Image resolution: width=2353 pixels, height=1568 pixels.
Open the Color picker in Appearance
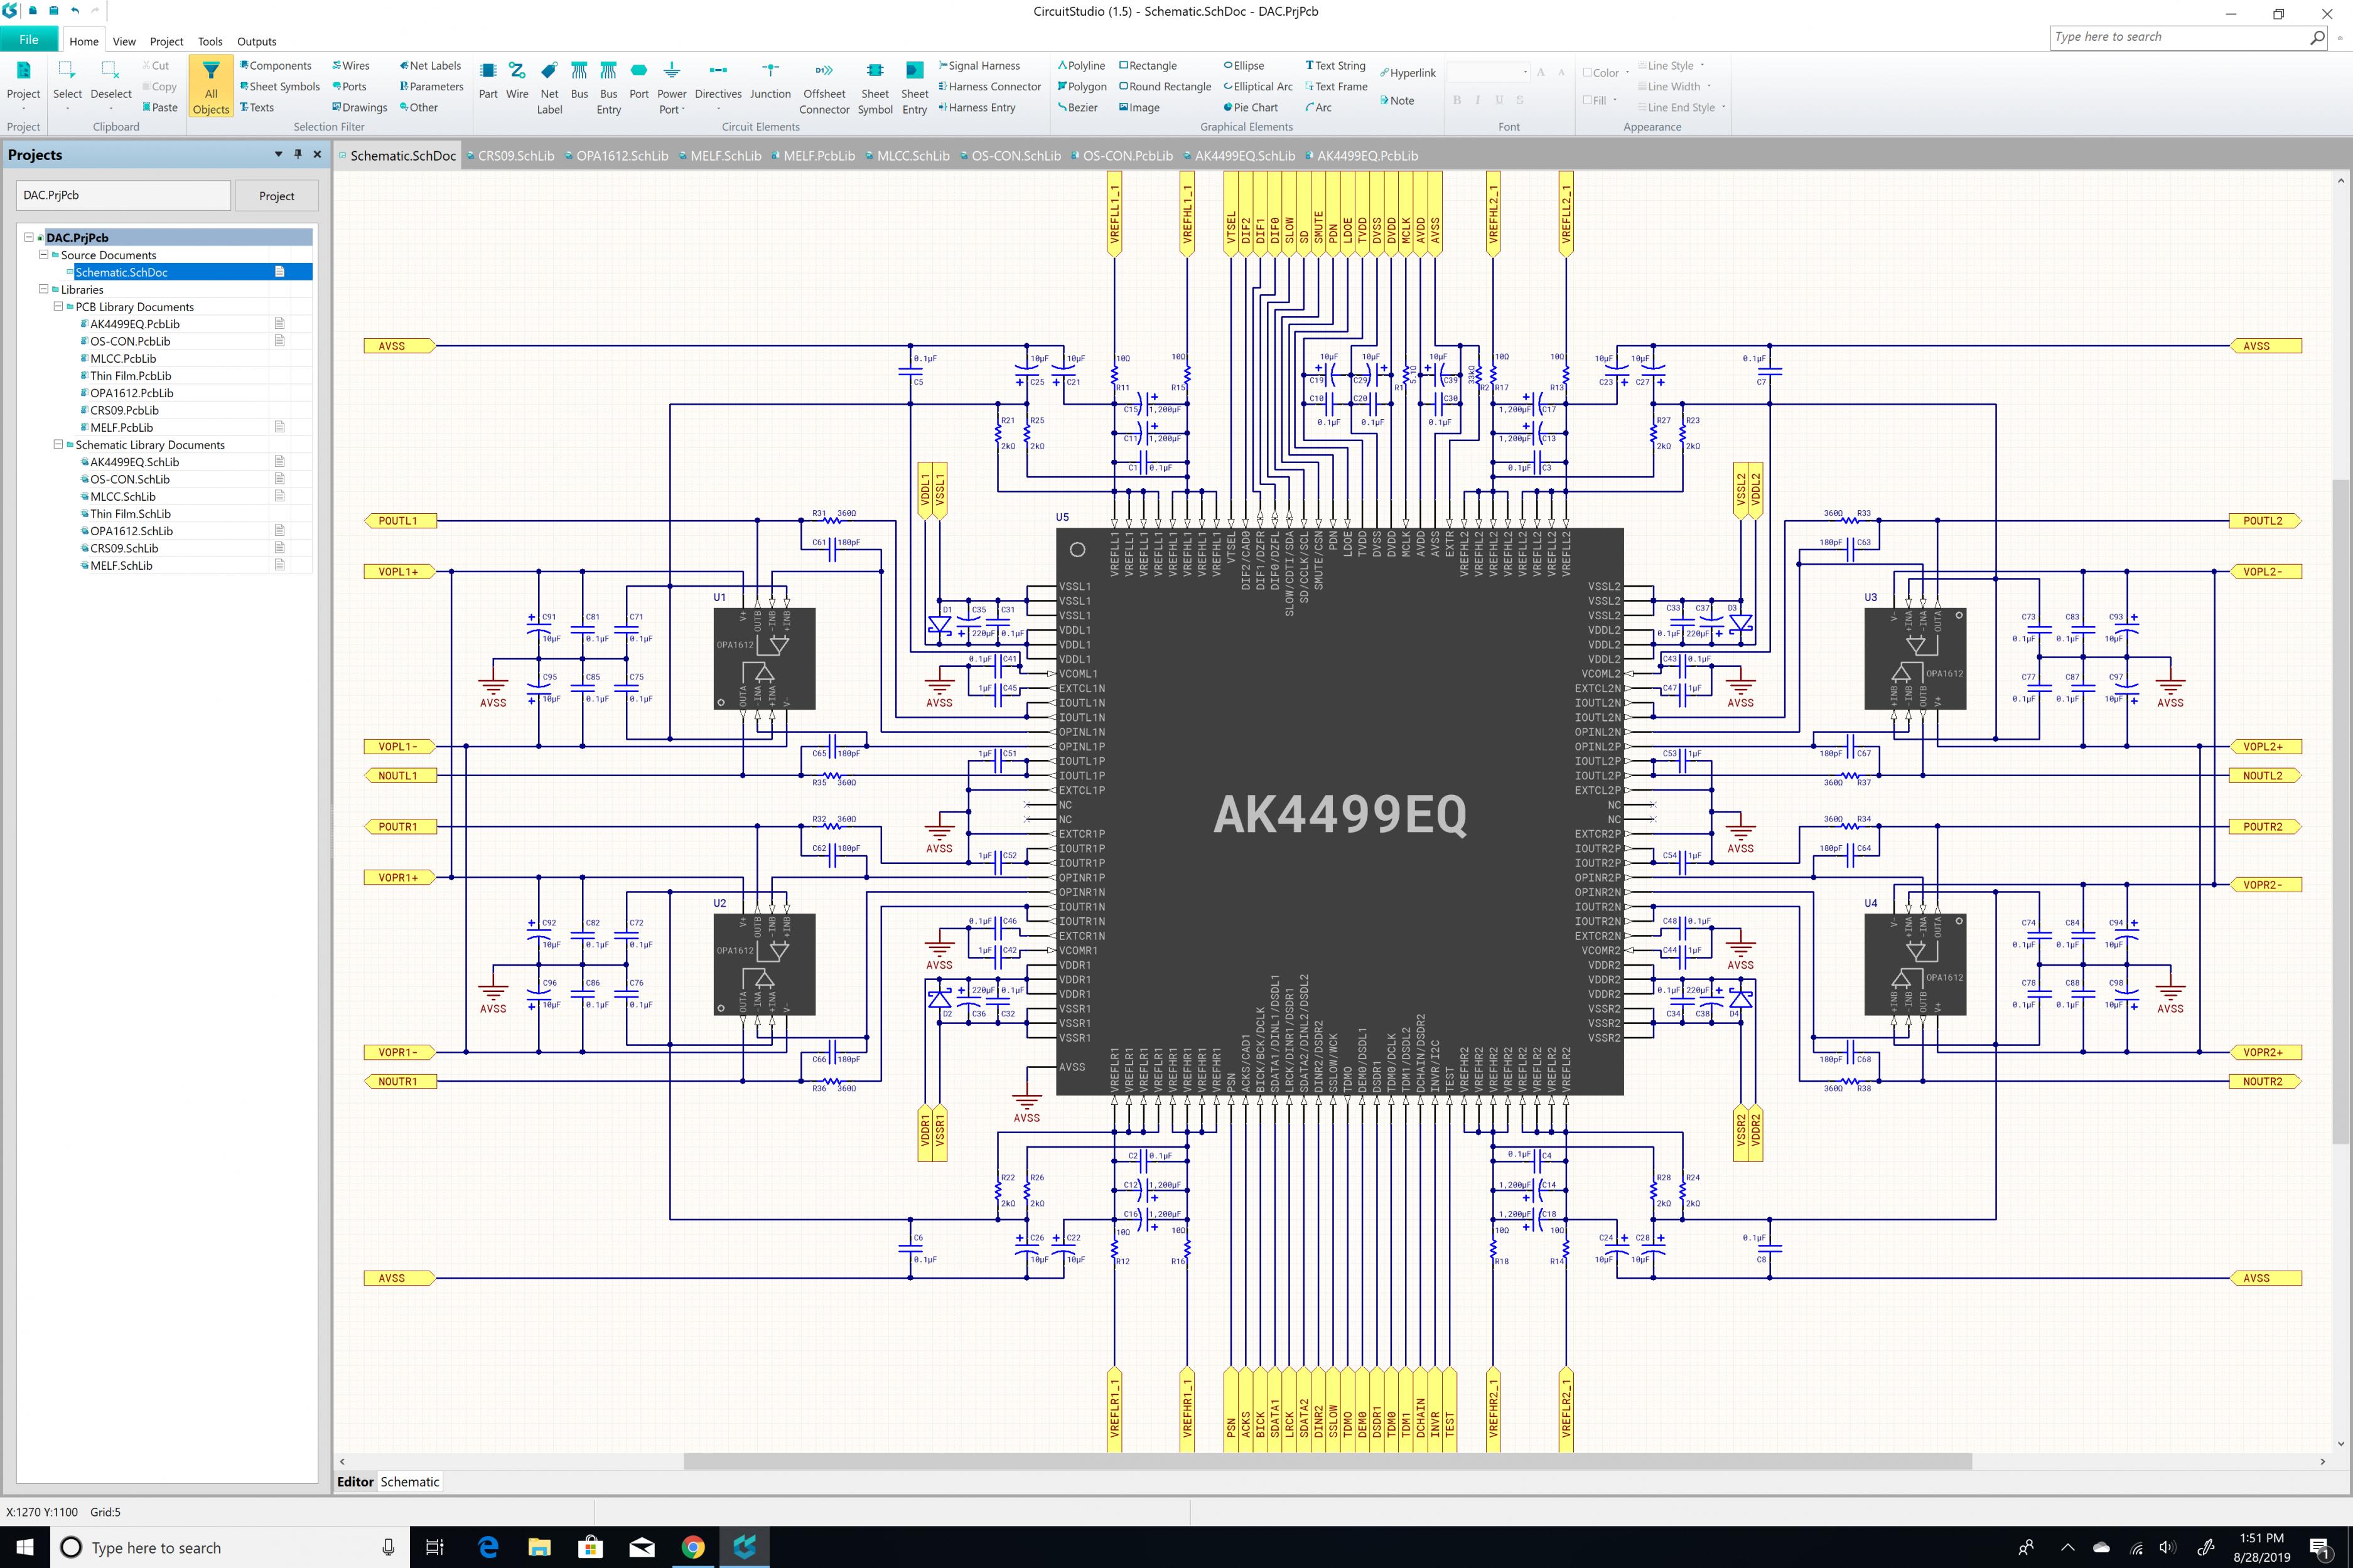tap(1606, 73)
